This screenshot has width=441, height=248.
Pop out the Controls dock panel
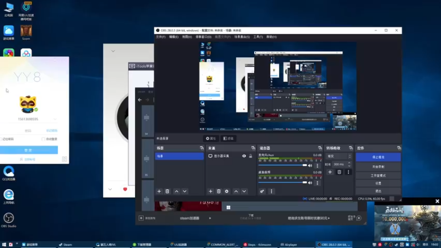(x=399, y=148)
